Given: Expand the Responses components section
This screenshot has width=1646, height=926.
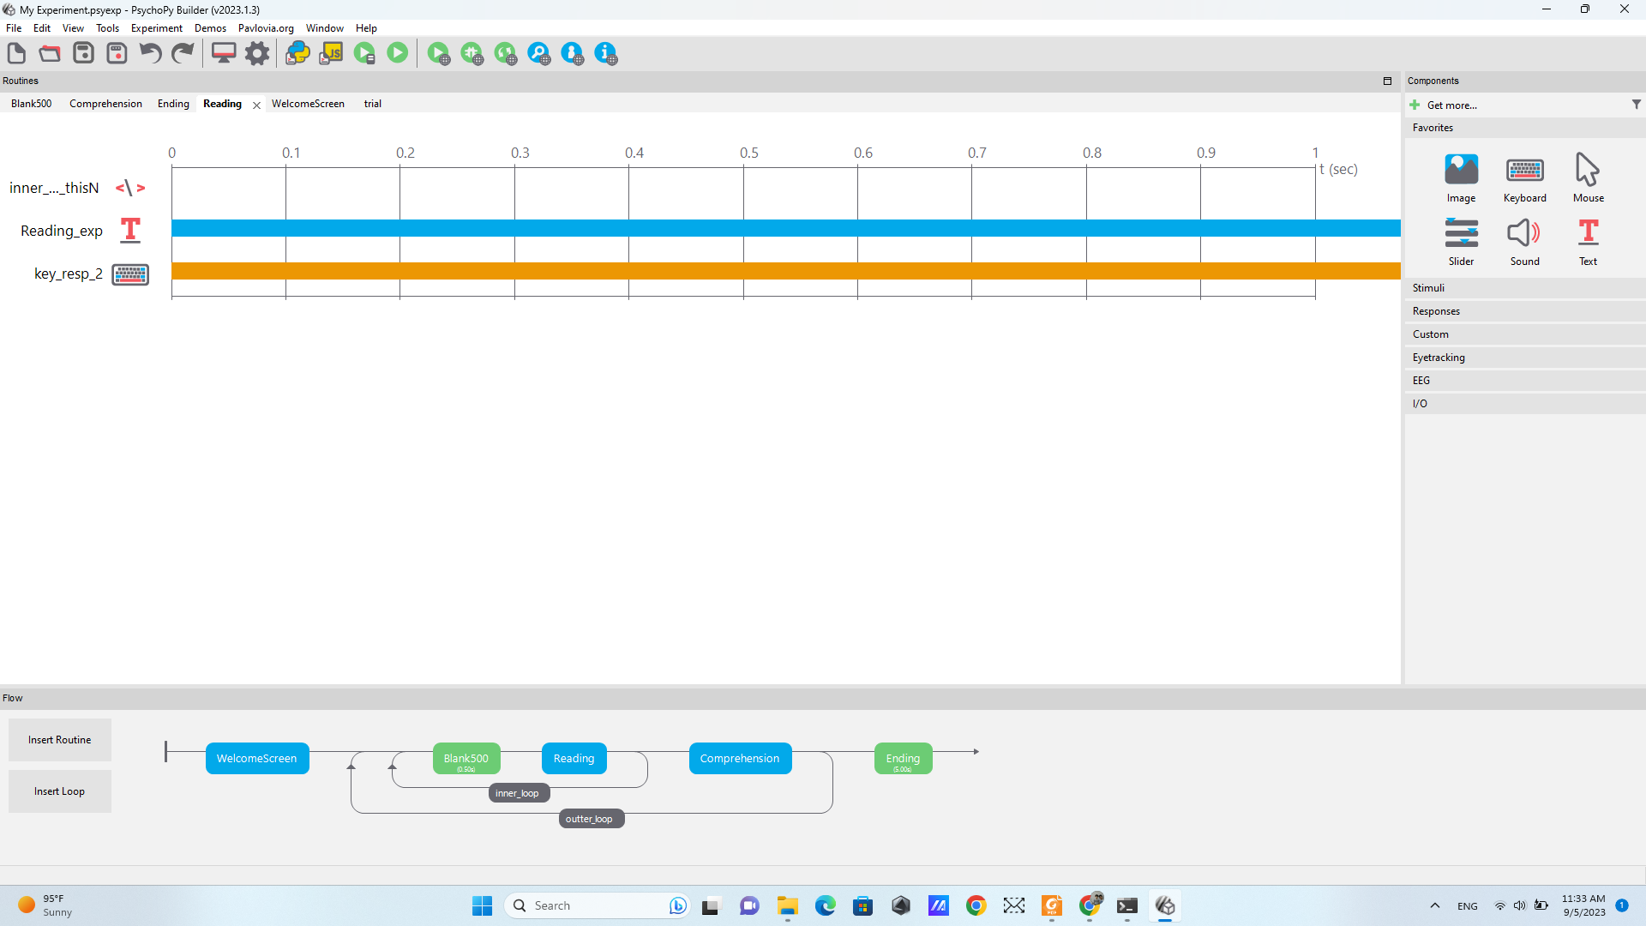Looking at the screenshot, I should [1436, 311].
